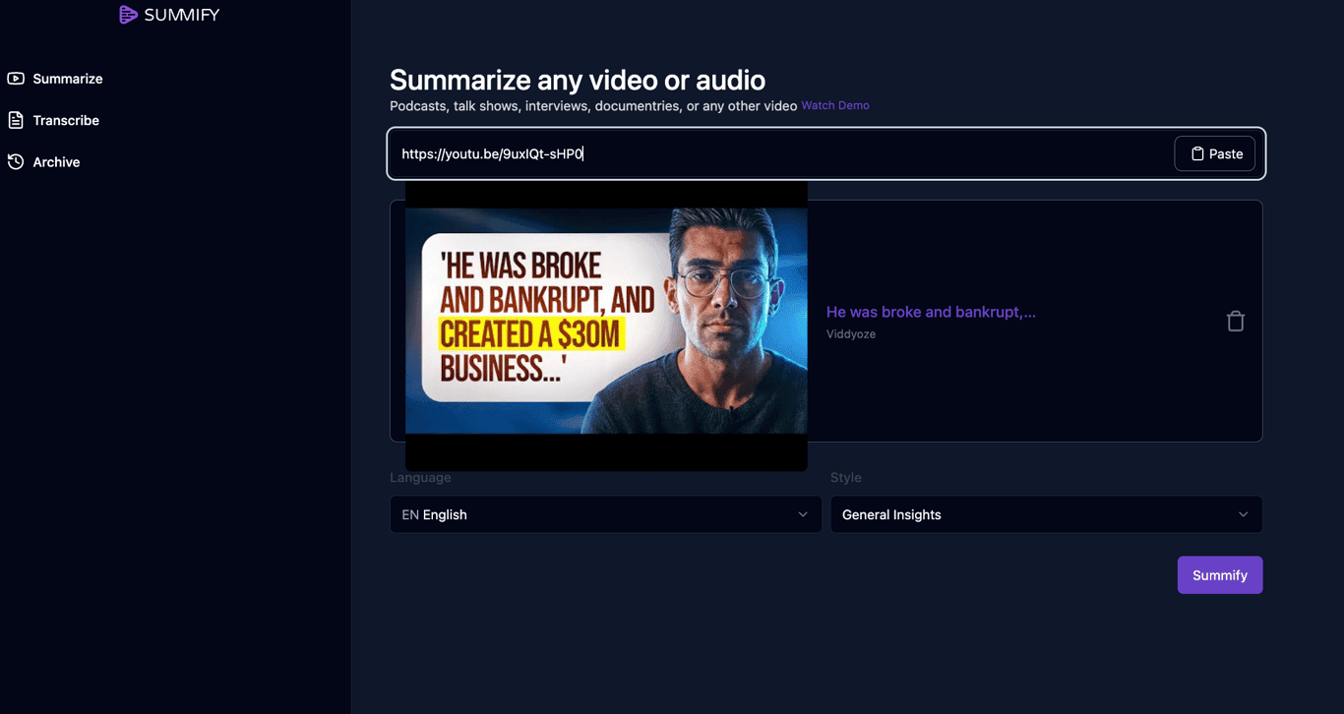The height and width of the screenshot is (714, 1344).
Task: Open the Language dropdown
Action: point(605,514)
